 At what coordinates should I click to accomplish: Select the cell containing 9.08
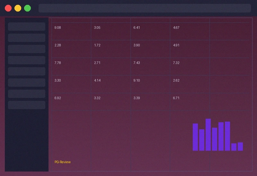pyautogui.click(x=58, y=28)
